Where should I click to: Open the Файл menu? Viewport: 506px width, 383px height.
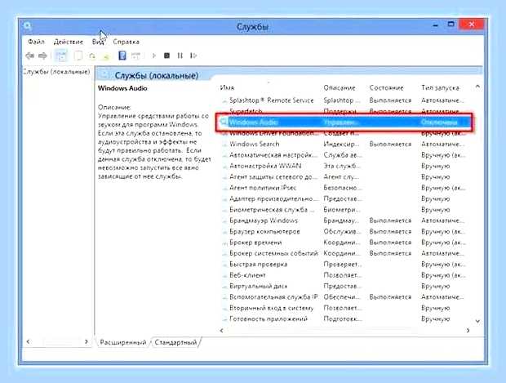click(36, 42)
